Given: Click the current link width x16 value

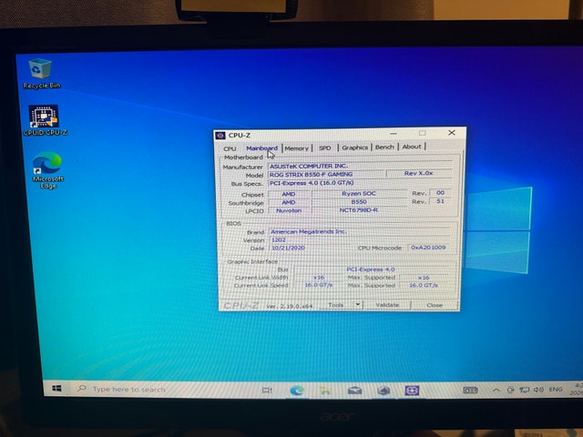Looking at the screenshot, I should pos(319,278).
